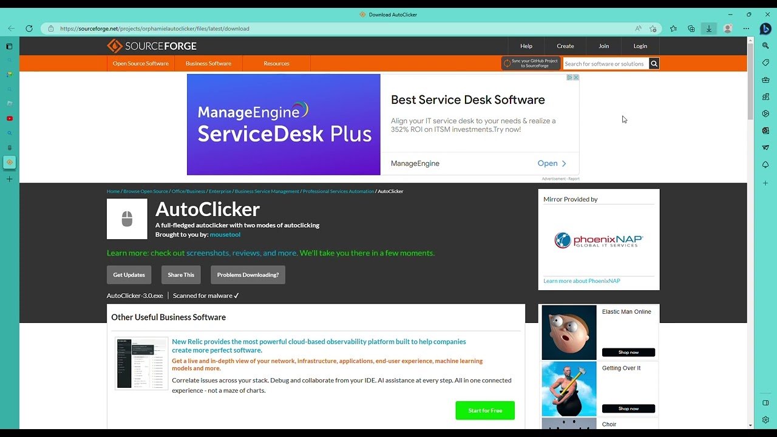The width and height of the screenshot is (777, 437).
Task: Click Office/Business breadcrumb link
Action: [188, 191]
